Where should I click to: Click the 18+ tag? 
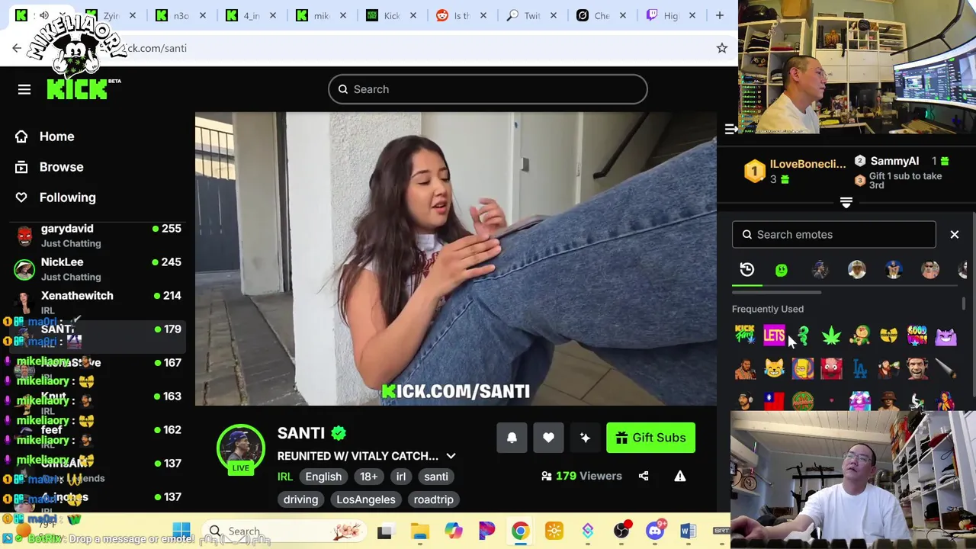click(x=368, y=477)
